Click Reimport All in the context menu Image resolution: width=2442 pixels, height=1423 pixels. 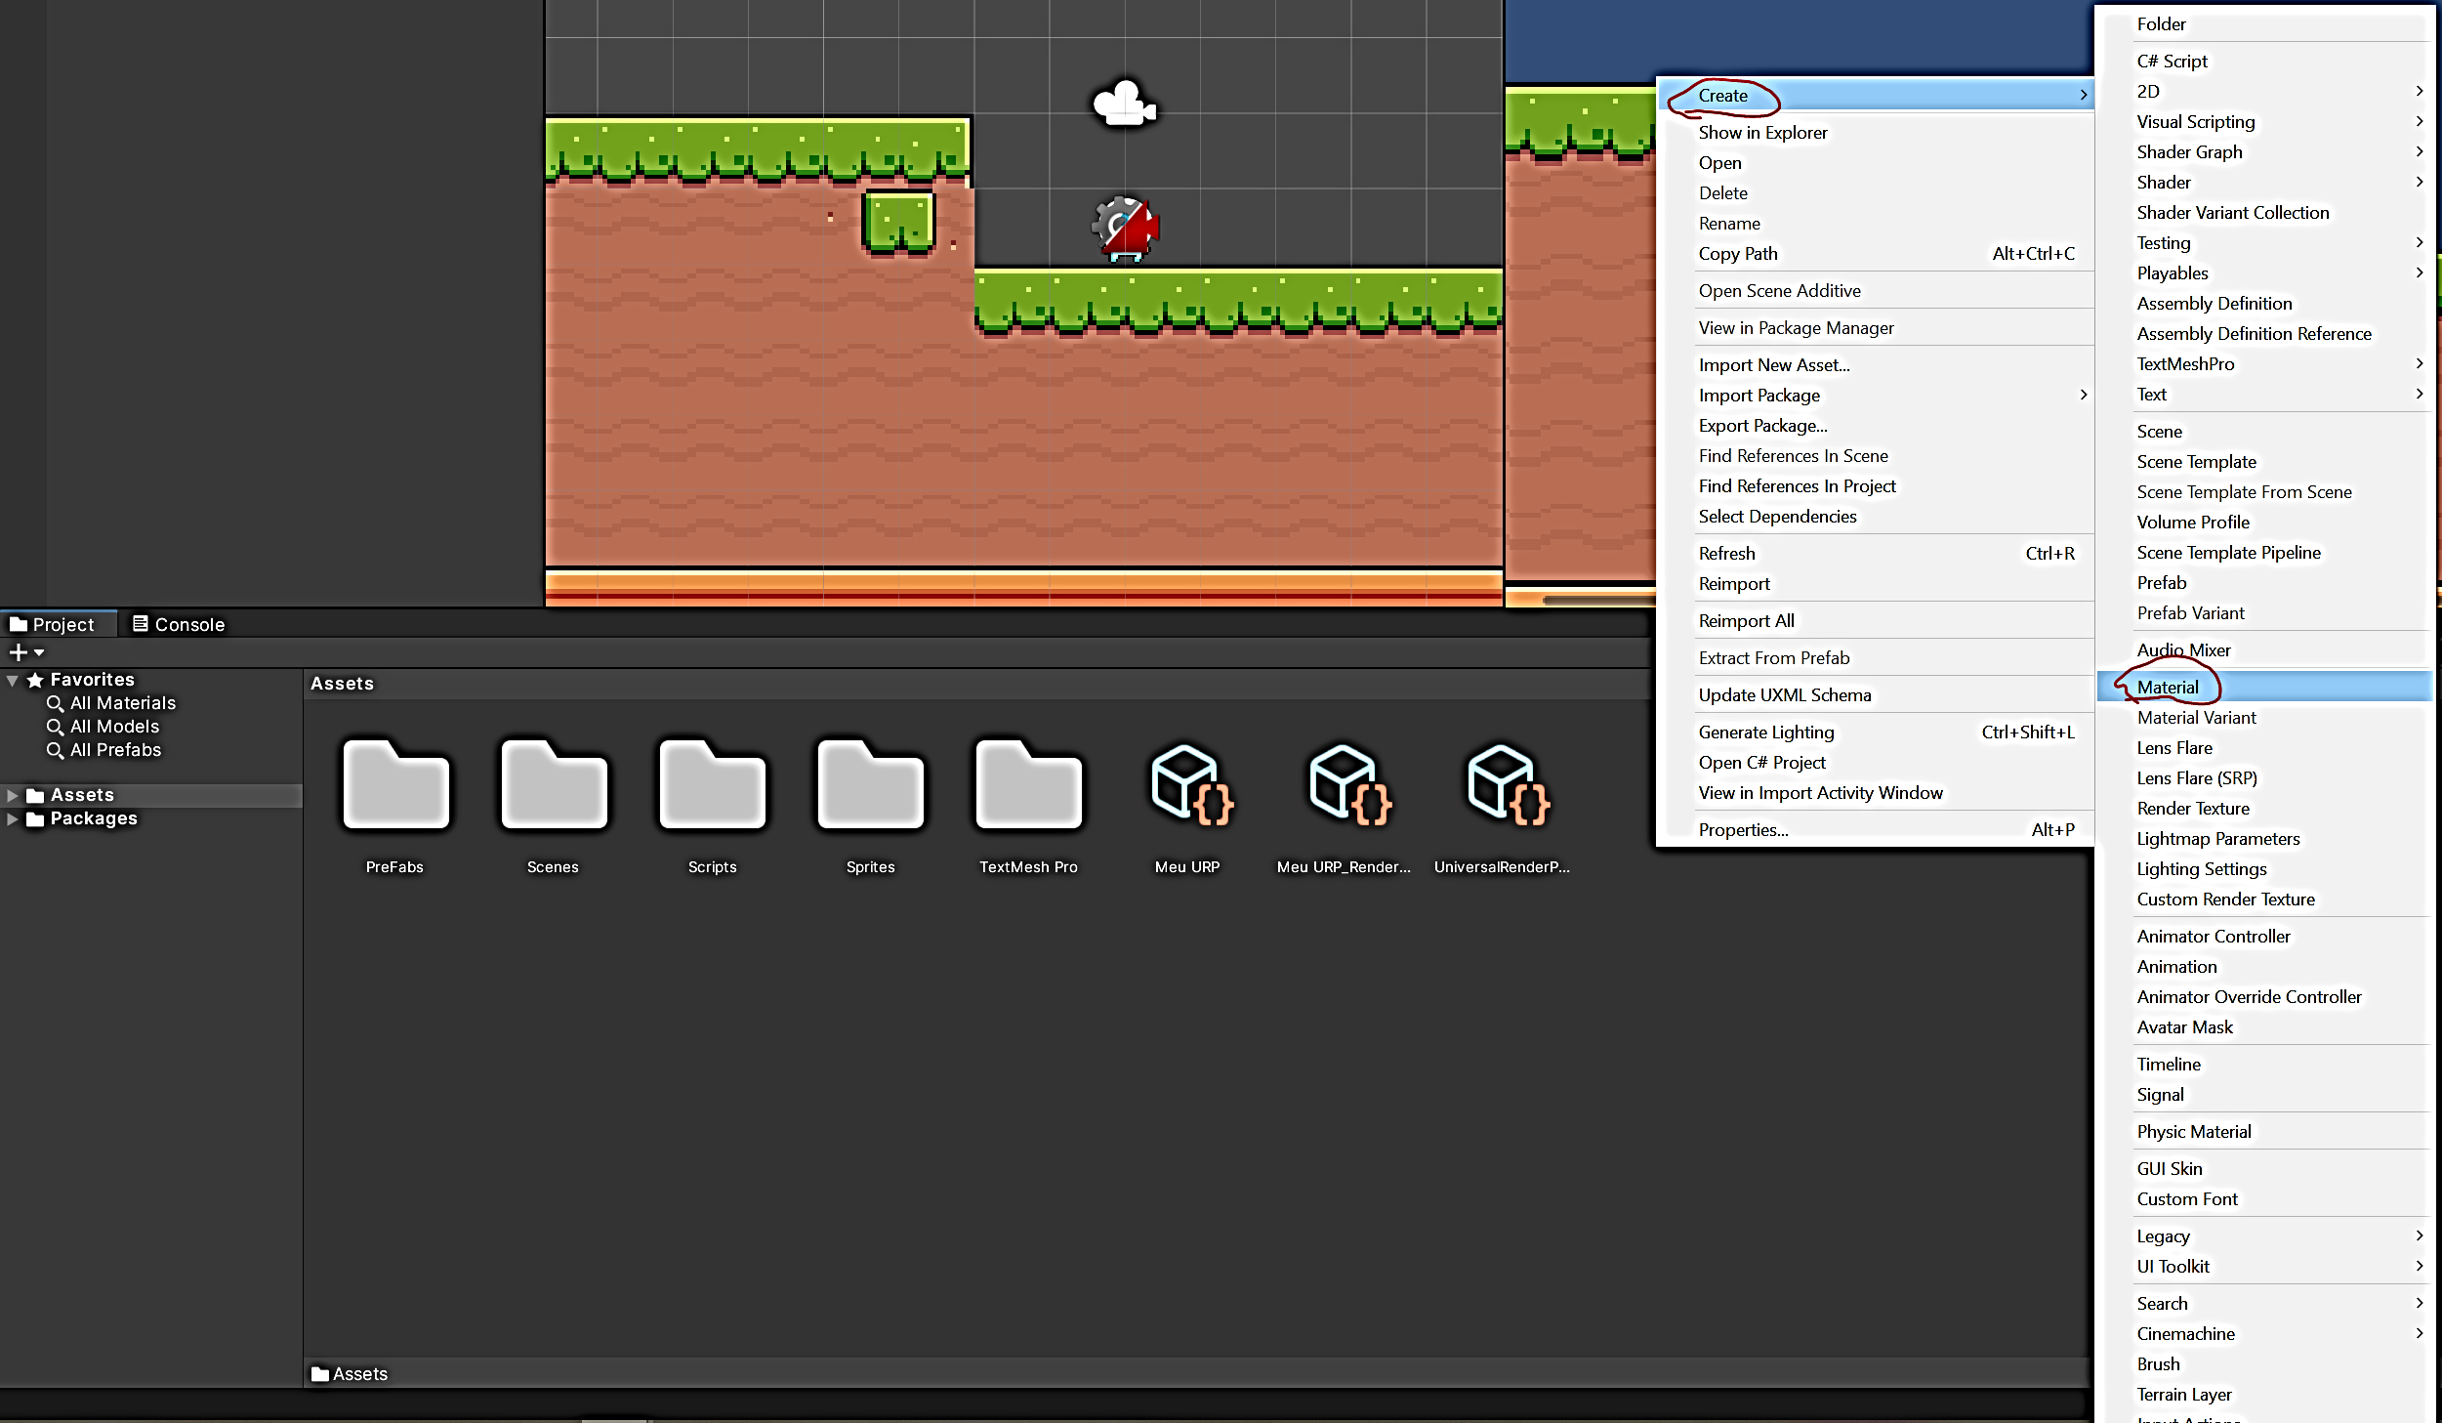[x=1747, y=620]
